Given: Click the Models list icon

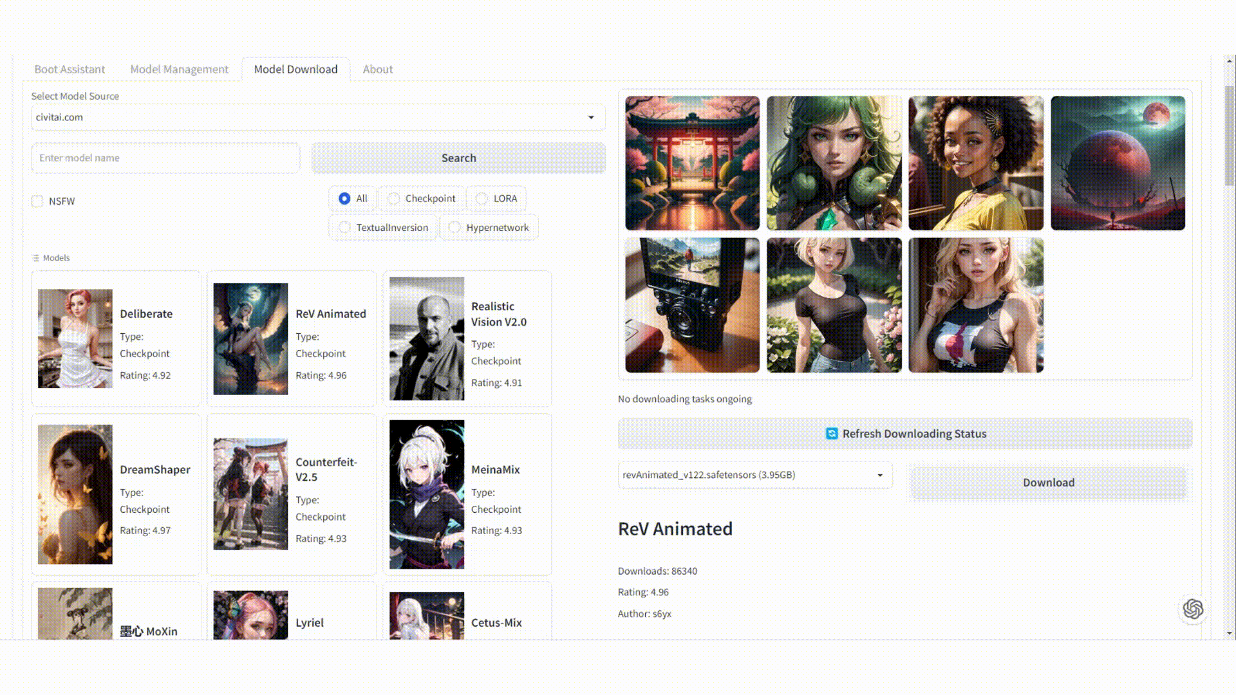Looking at the screenshot, I should click(36, 258).
